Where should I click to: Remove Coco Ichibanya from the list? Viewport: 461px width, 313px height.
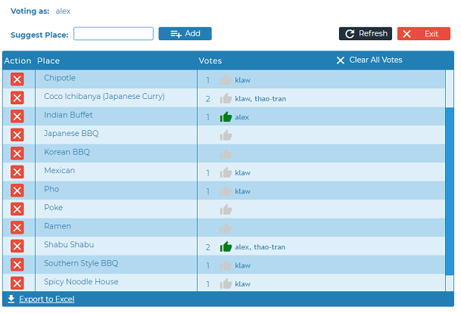[x=17, y=98]
